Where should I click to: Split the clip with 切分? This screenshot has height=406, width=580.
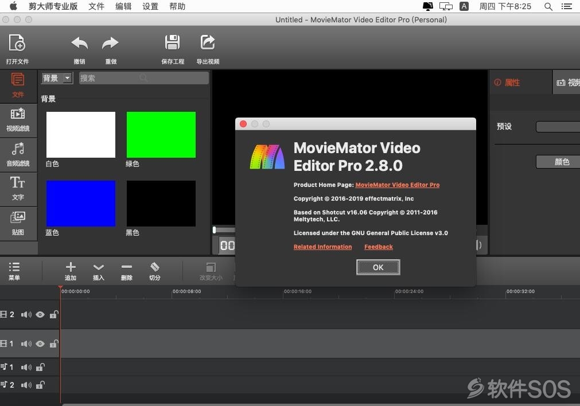[155, 271]
